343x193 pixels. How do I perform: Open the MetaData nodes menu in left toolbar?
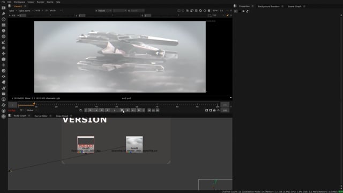coord(4,82)
